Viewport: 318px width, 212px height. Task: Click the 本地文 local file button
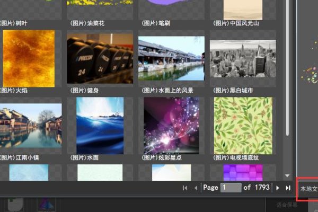(308, 189)
